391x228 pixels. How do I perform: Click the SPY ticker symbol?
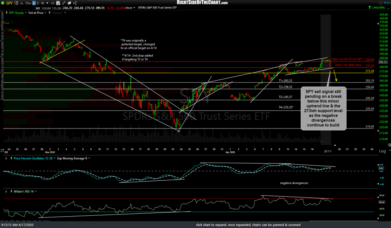coord(9,3)
